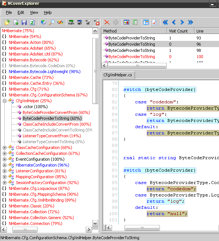Select the NHibernate (75%) root node
The height and width of the screenshot is (241, 219).
[18, 31]
